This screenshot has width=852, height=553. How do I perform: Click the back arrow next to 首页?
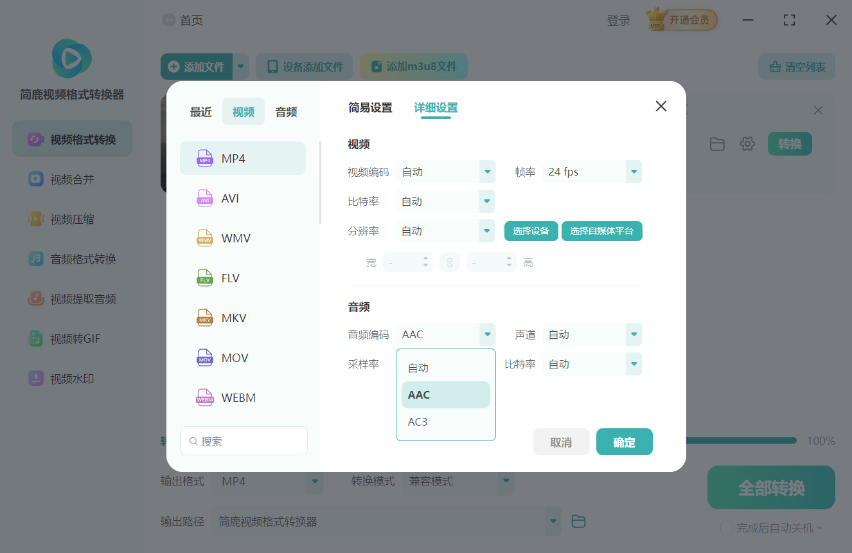(x=169, y=21)
